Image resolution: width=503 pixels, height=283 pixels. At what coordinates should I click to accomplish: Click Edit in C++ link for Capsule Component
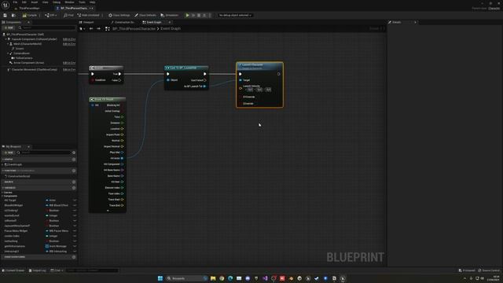69,39
